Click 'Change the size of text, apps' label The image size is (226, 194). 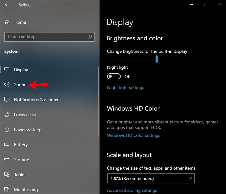point(151,168)
